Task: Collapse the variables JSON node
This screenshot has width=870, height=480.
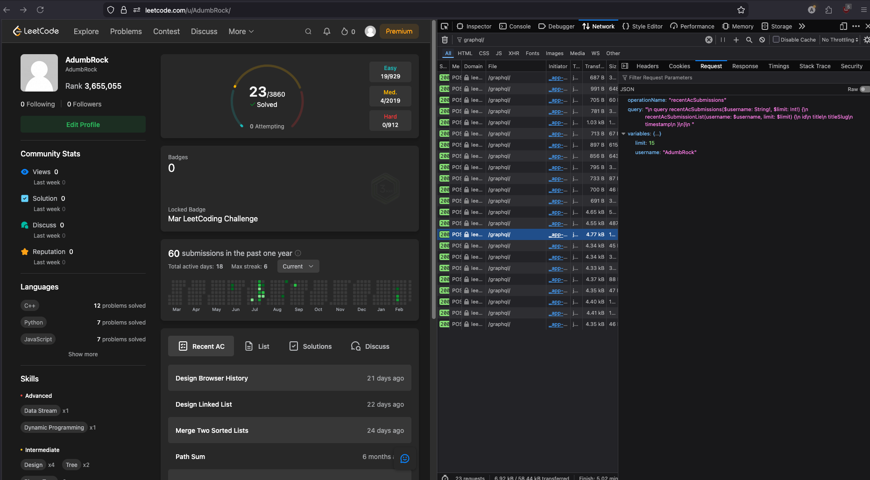Action: coord(623,134)
